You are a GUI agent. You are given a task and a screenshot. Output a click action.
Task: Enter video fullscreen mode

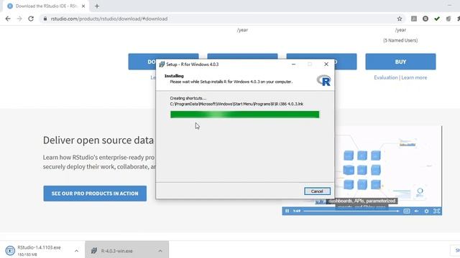[x=436, y=211]
